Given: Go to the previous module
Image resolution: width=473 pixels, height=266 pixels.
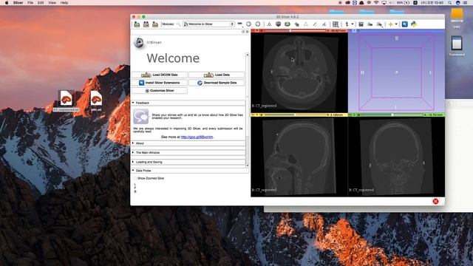Looking at the screenshot, I should 248,24.
